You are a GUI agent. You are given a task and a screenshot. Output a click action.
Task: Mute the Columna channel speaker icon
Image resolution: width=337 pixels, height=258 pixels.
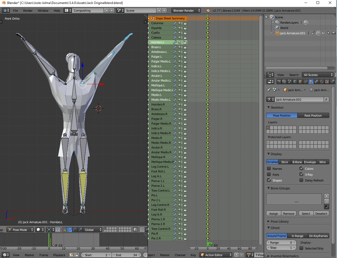pos(180,23)
